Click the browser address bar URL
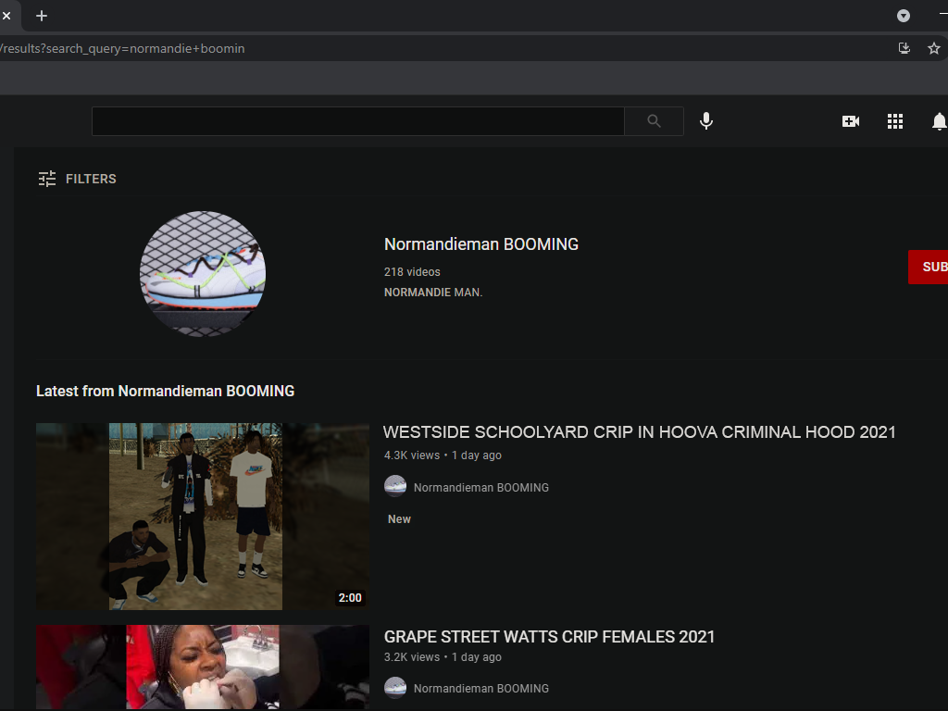The width and height of the screenshot is (948, 711). pyautogui.click(x=123, y=48)
